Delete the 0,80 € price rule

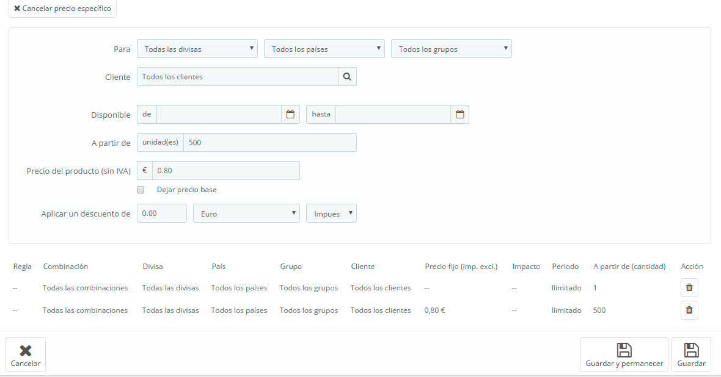click(x=689, y=310)
